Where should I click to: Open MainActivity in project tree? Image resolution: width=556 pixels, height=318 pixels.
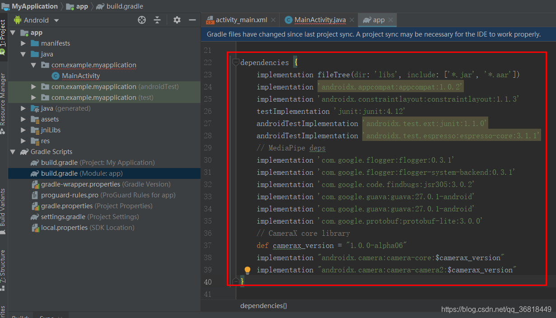(81, 76)
